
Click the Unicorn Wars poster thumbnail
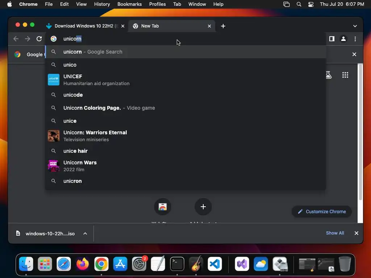(x=54, y=166)
